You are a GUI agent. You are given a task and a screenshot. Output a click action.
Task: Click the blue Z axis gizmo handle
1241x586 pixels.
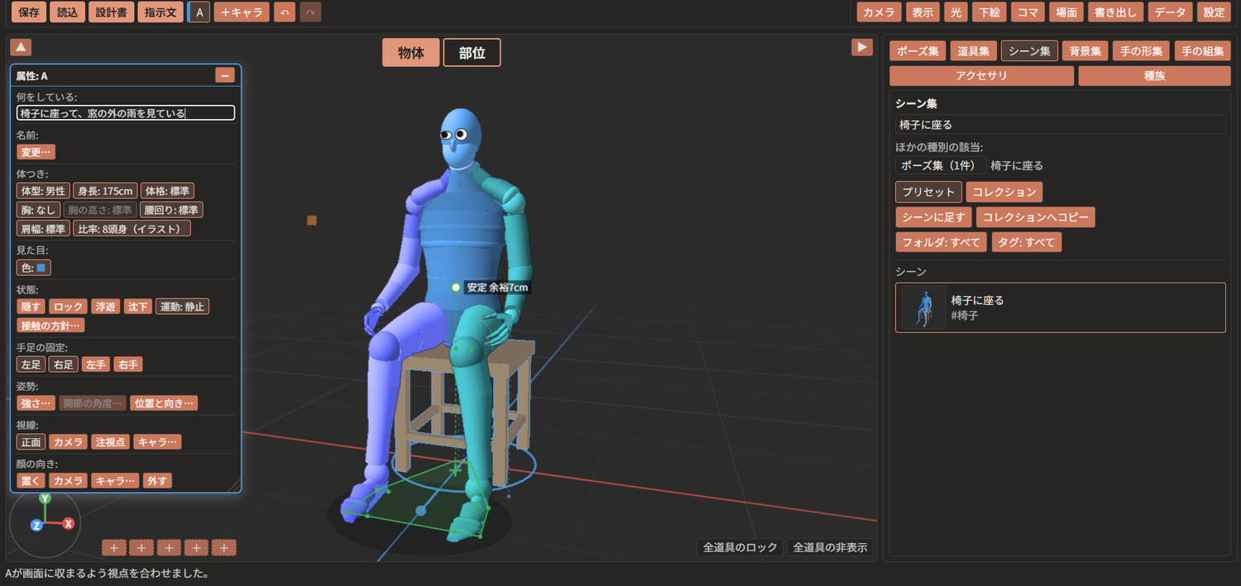36,525
